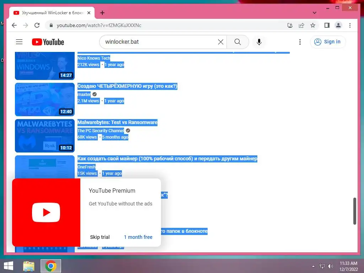Select the Улучшенный WinLocker tab
The height and width of the screenshot is (273, 364).
click(x=52, y=13)
